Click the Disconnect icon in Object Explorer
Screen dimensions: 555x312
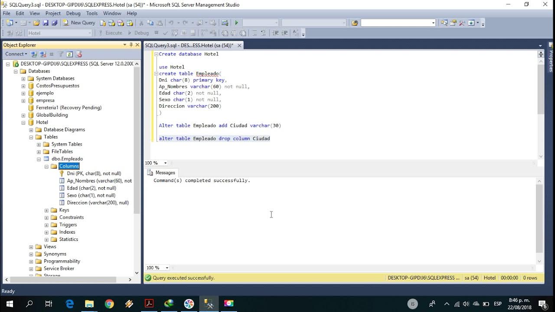point(43,54)
